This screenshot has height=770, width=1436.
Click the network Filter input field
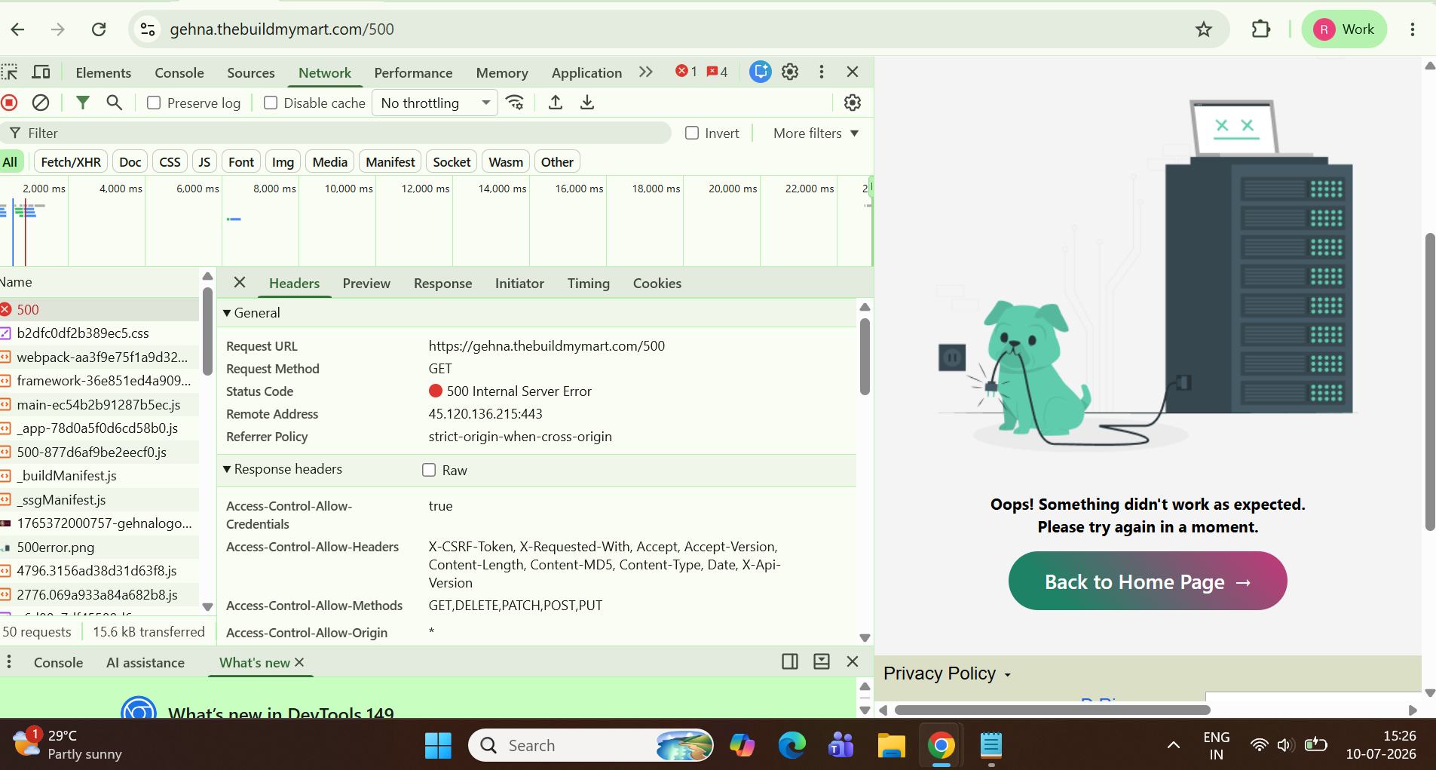click(x=335, y=133)
